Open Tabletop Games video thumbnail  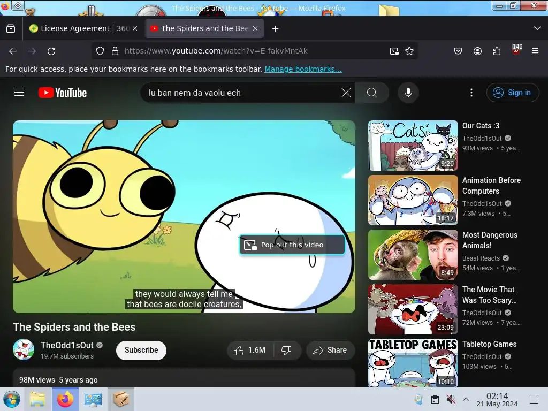click(x=413, y=363)
